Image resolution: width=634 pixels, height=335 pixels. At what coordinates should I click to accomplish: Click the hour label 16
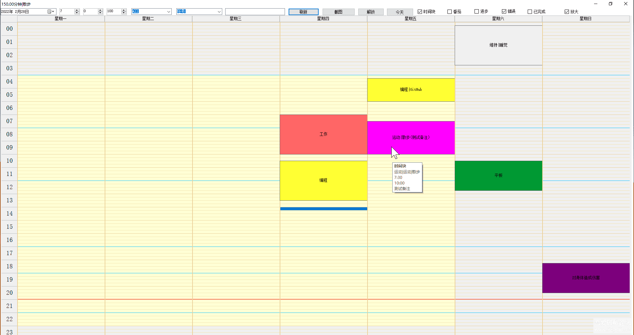(10, 240)
